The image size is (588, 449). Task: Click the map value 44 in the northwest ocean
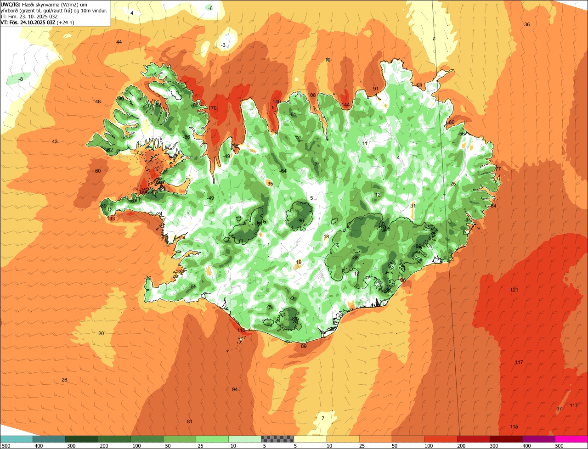pos(119,42)
